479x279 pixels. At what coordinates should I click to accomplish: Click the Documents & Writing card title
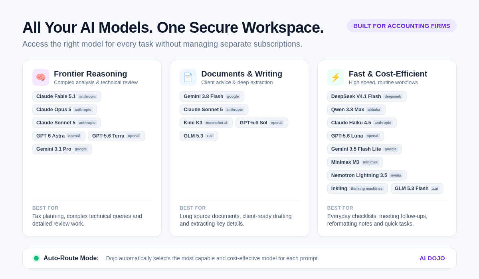click(x=241, y=74)
